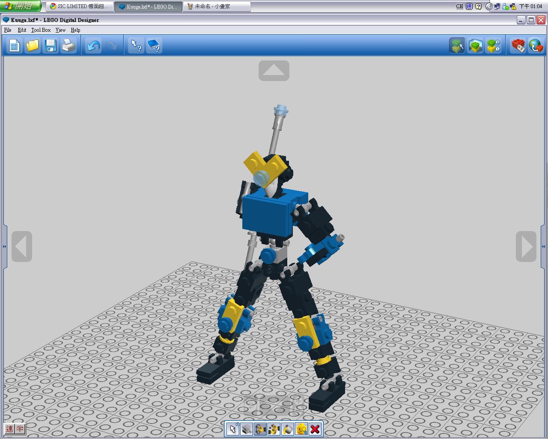
Task: Open the IME help question mark icon
Action: click(478, 6)
